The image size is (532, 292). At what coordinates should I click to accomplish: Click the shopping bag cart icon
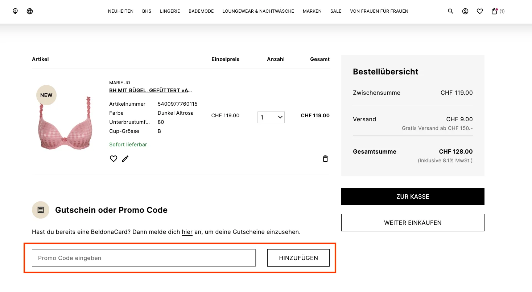(494, 11)
